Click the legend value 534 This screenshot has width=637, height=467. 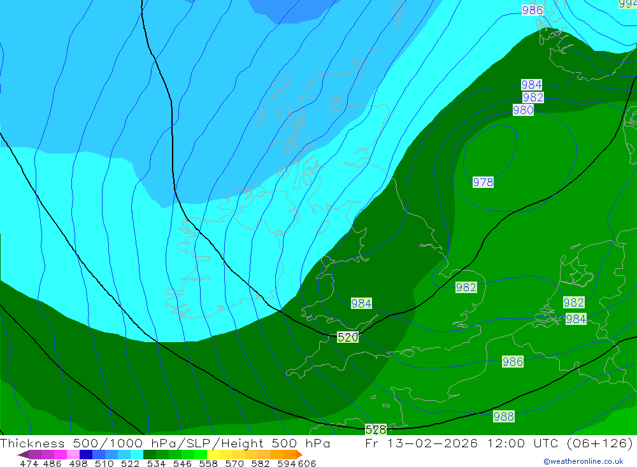[157, 464]
